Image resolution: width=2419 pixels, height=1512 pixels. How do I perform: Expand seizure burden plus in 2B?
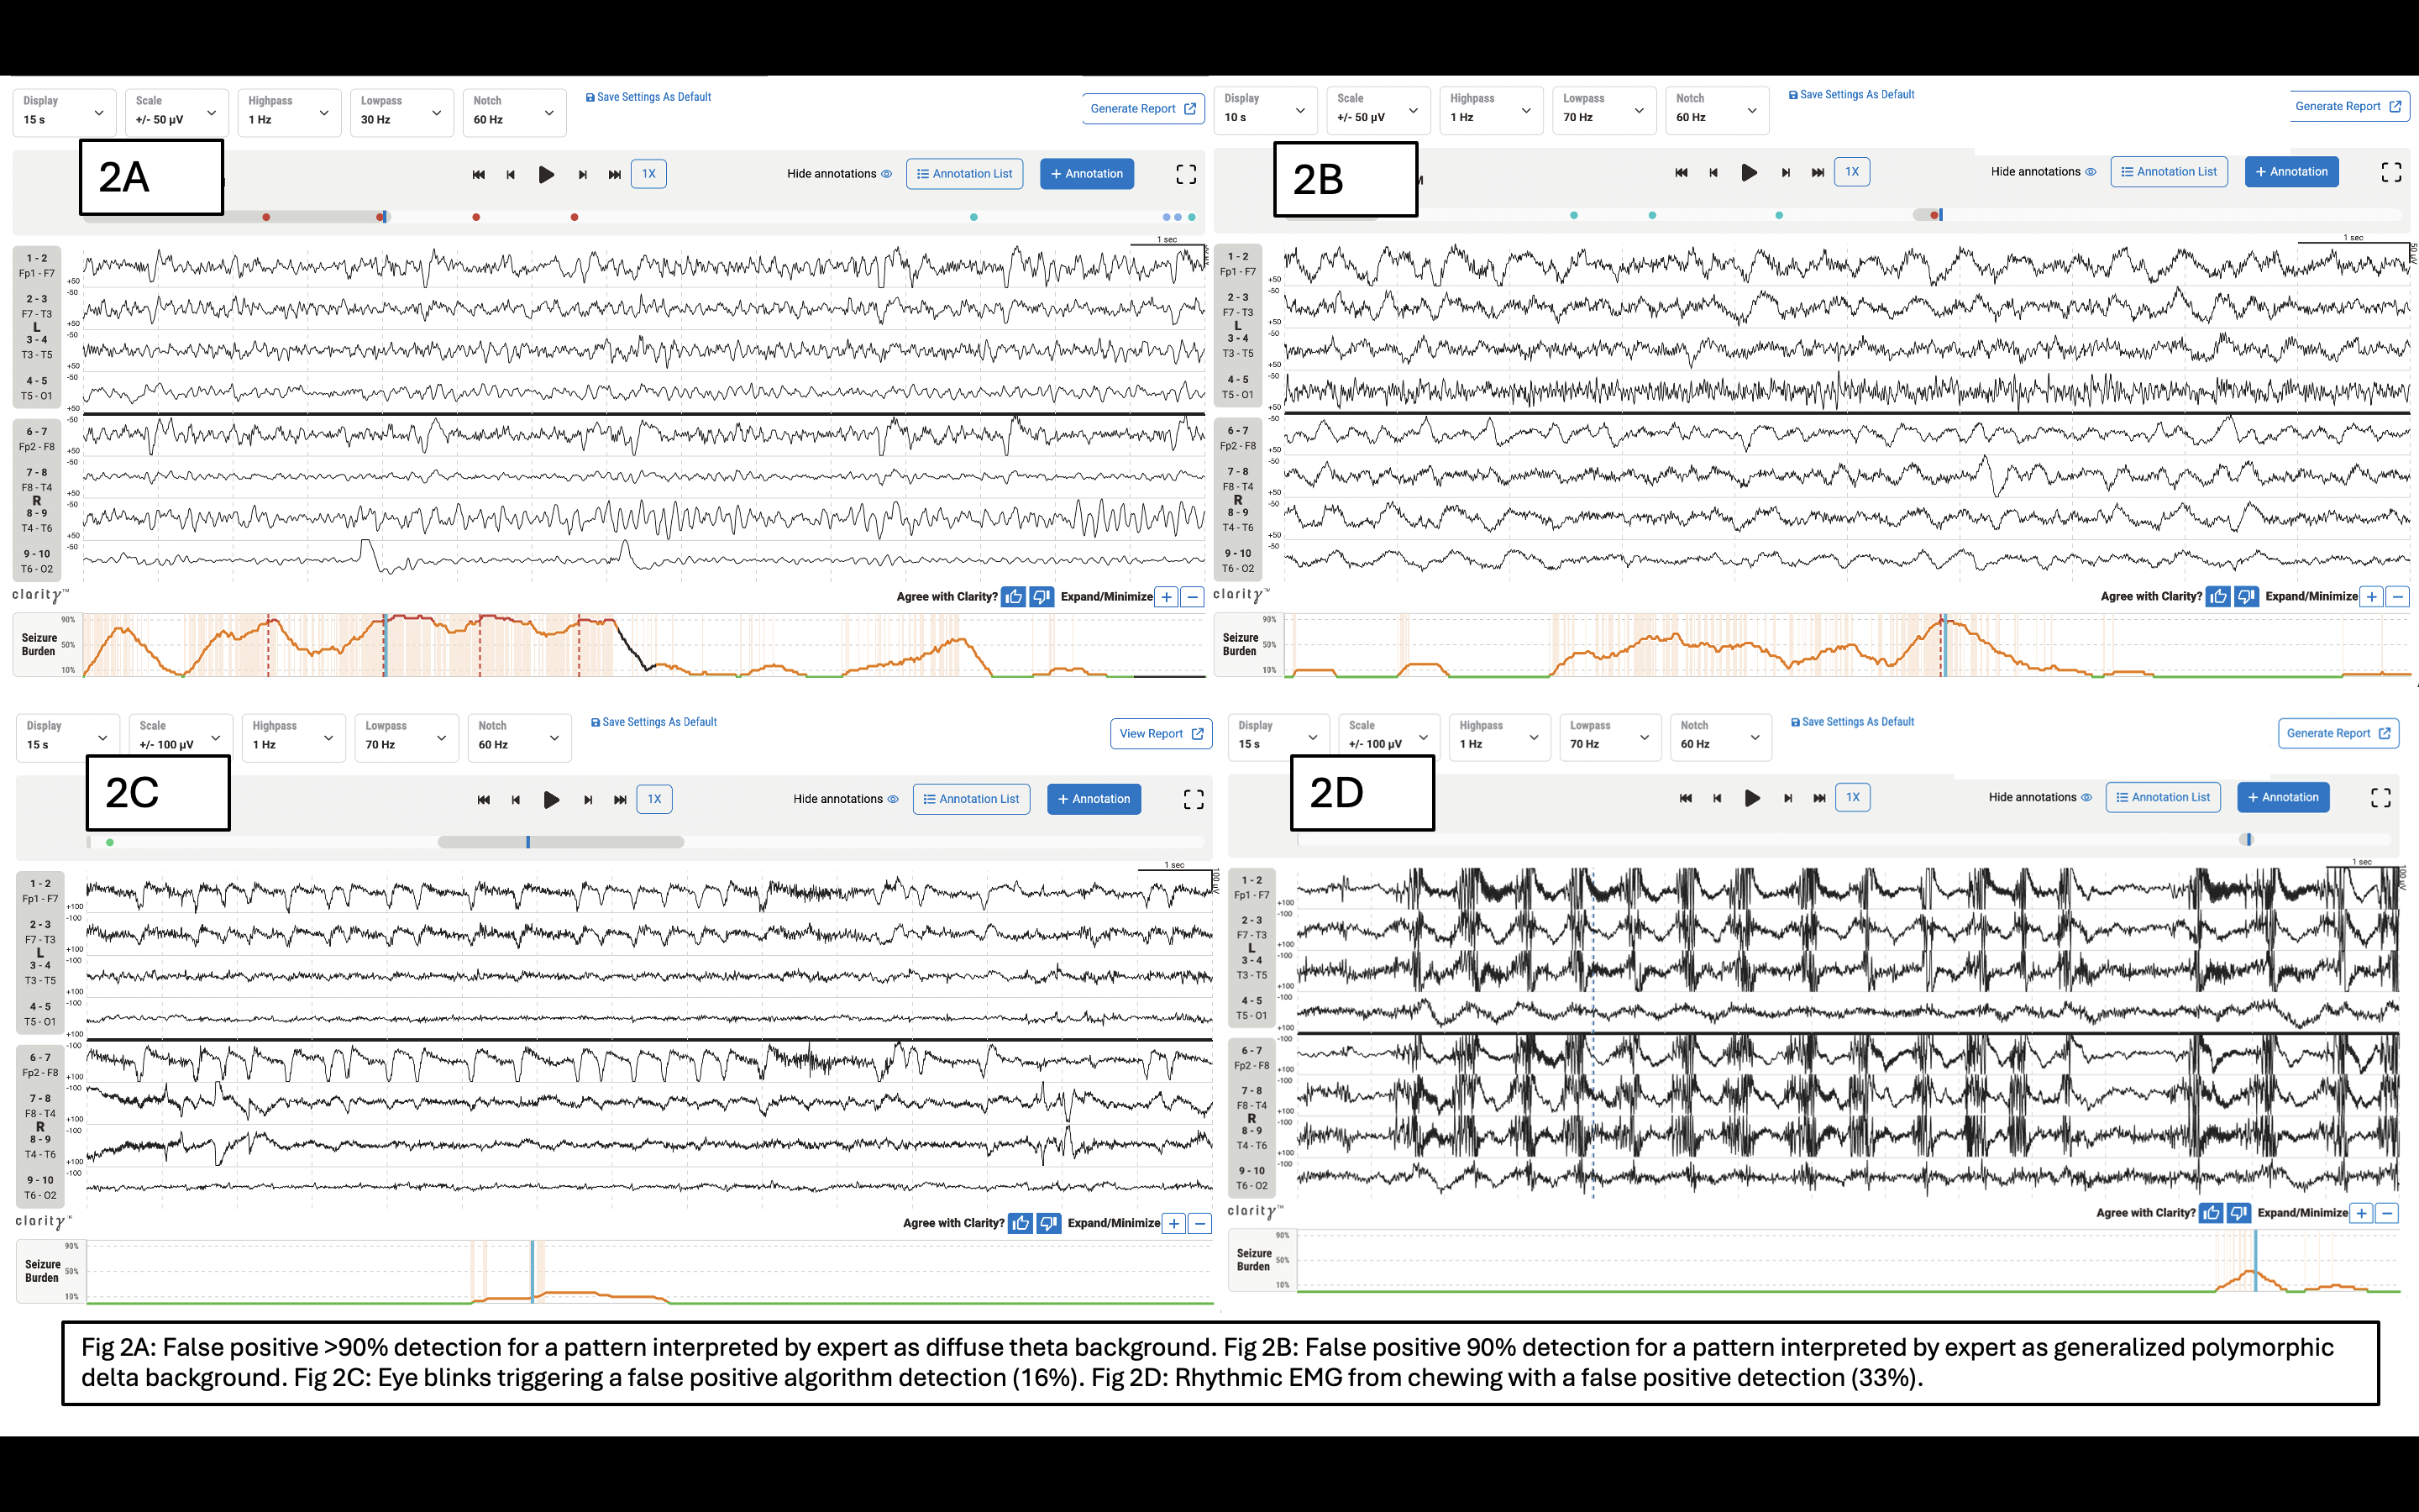2371,597
